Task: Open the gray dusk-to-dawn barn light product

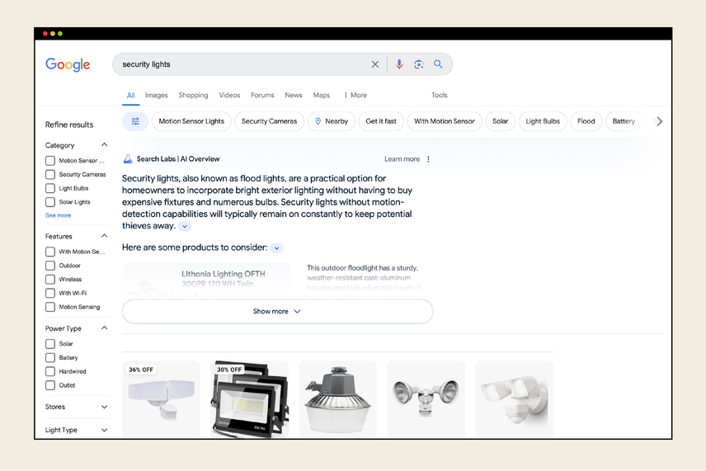Action: (x=337, y=398)
